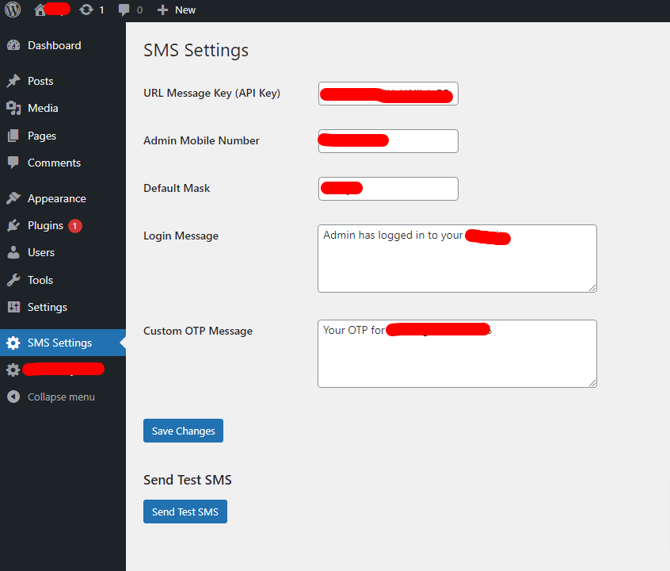Click the SMS Settings gear icon

13,343
